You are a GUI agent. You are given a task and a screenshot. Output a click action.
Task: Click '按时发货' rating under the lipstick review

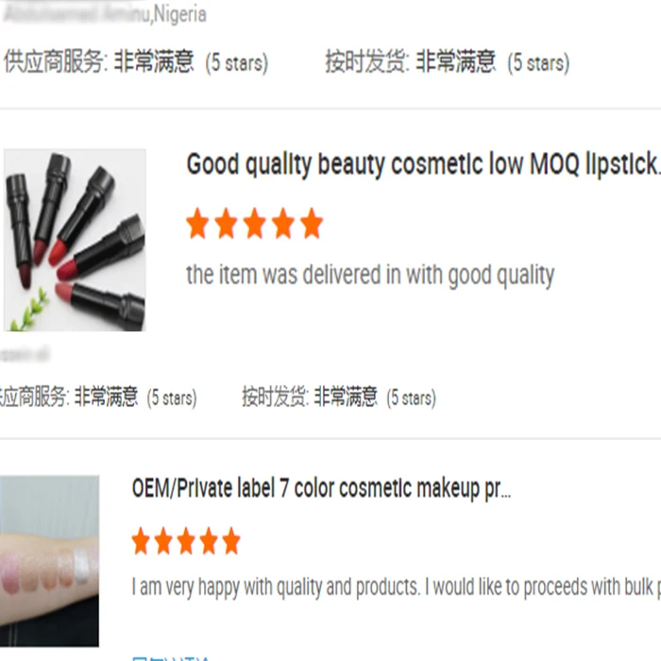(339, 397)
